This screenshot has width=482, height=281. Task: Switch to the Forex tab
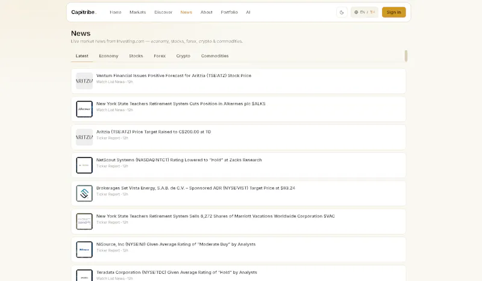tap(160, 56)
